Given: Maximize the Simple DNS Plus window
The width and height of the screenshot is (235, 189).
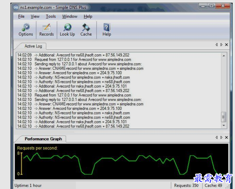Looking at the screenshot, I should [212, 6].
